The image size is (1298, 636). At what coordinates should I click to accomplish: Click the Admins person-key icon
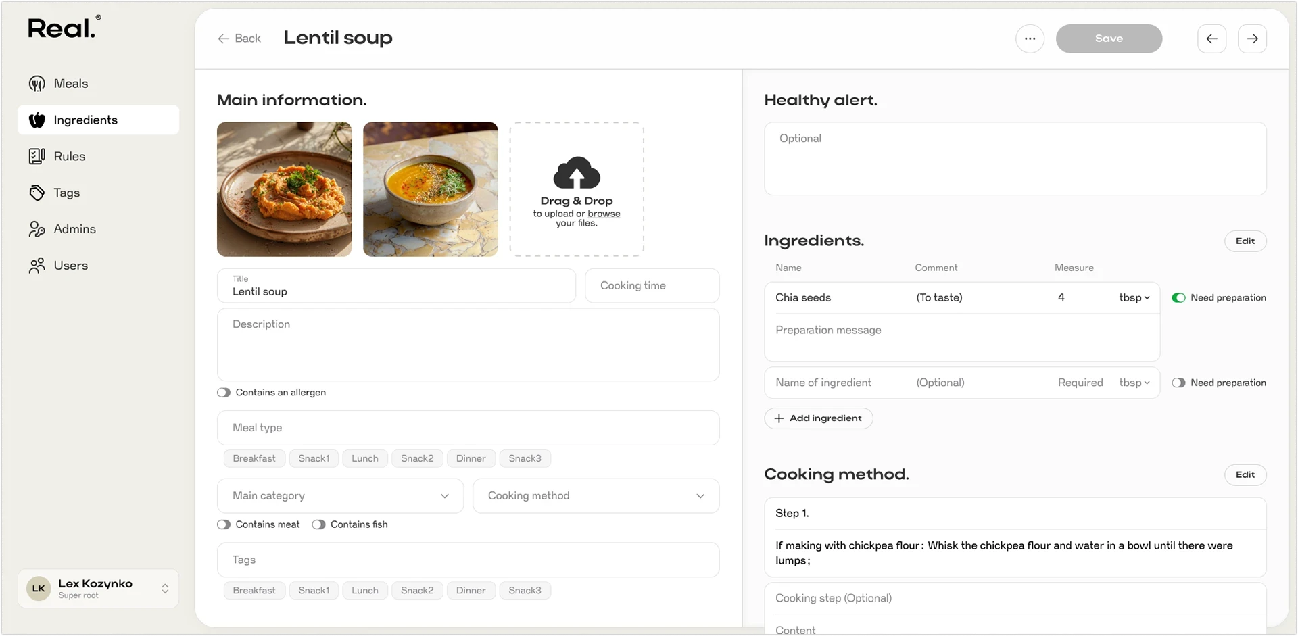[37, 229]
